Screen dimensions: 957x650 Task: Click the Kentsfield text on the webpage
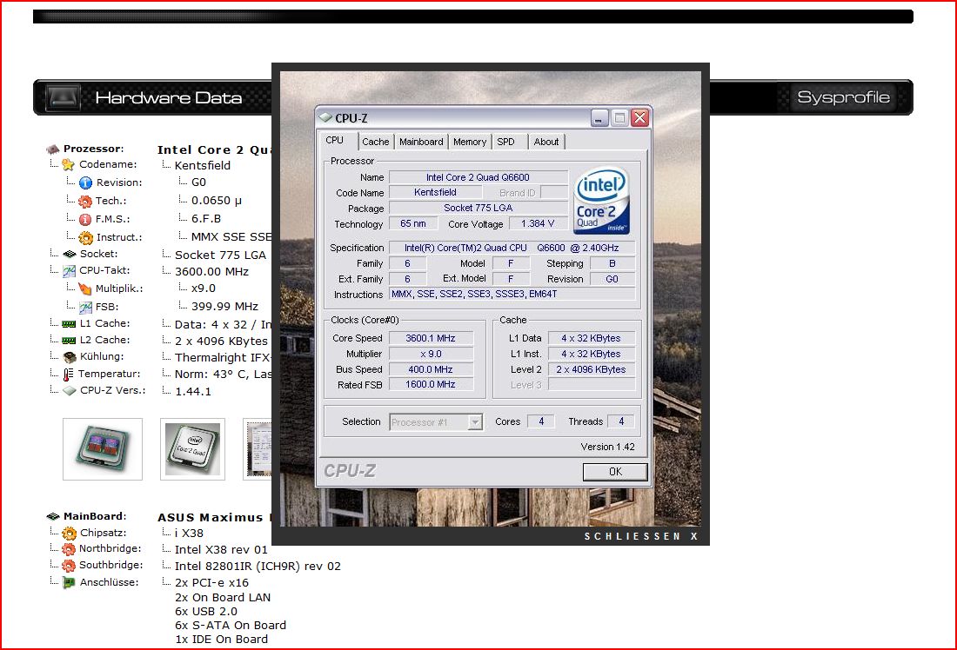[203, 165]
